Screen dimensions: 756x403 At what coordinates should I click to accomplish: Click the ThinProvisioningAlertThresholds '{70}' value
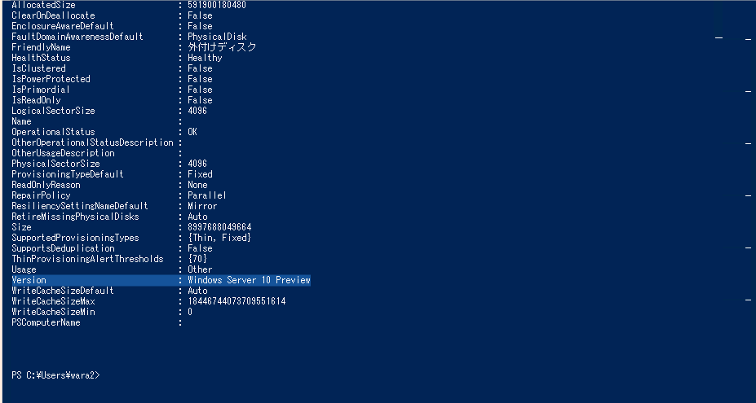pyautogui.click(x=197, y=259)
